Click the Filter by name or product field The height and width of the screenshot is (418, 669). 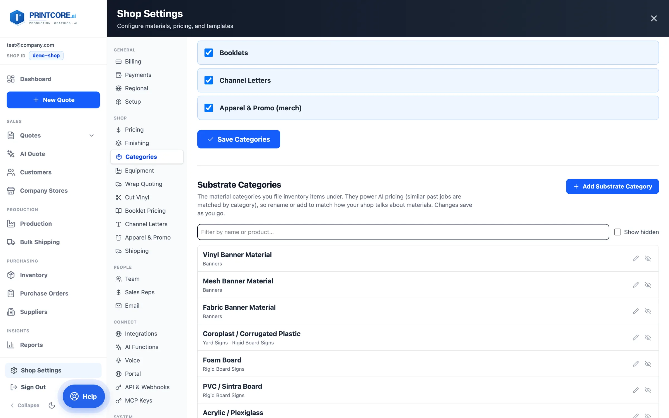pyautogui.click(x=403, y=232)
